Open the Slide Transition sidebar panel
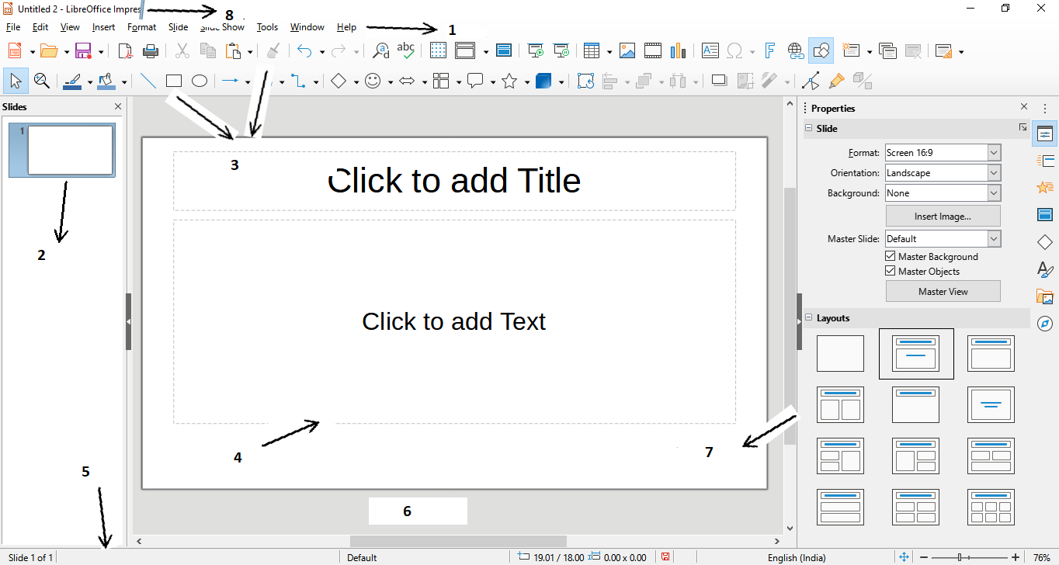Image resolution: width=1059 pixels, height=565 pixels. click(x=1045, y=160)
